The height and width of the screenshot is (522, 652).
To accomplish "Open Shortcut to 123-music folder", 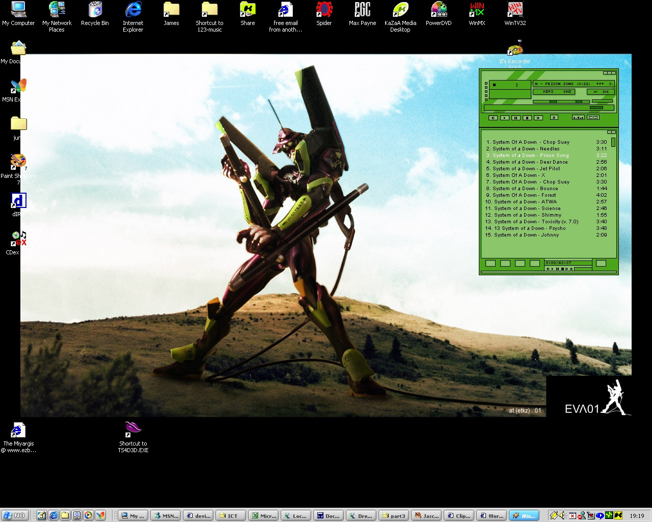I will click(x=209, y=17).
